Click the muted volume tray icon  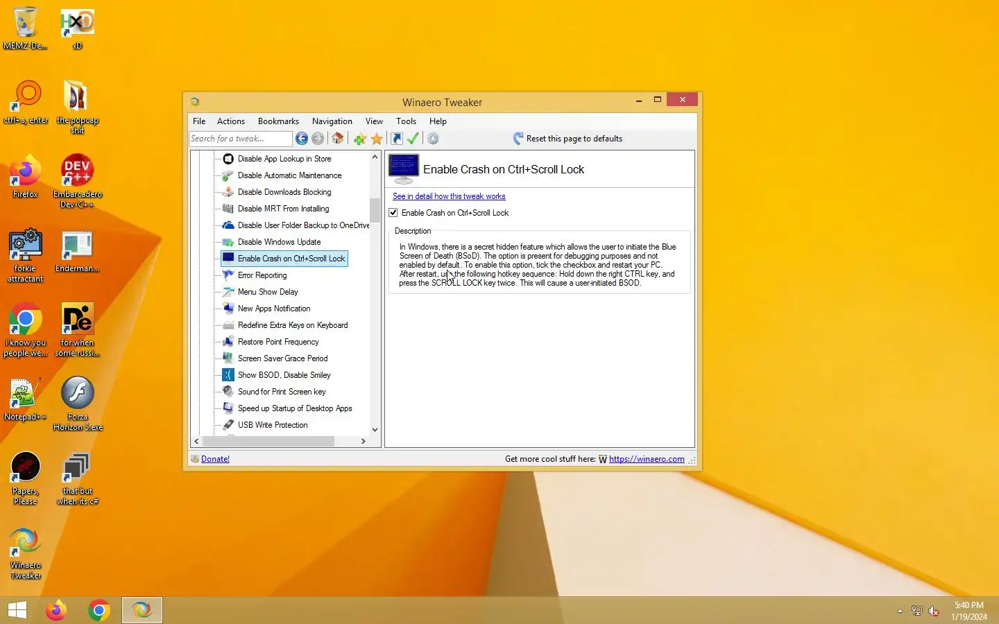pos(934,611)
